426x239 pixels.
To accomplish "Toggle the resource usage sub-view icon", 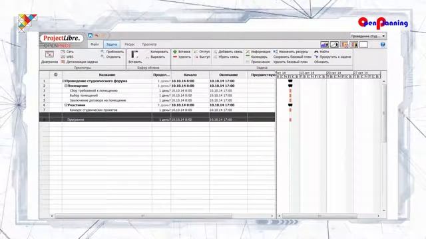I will coord(354,44).
